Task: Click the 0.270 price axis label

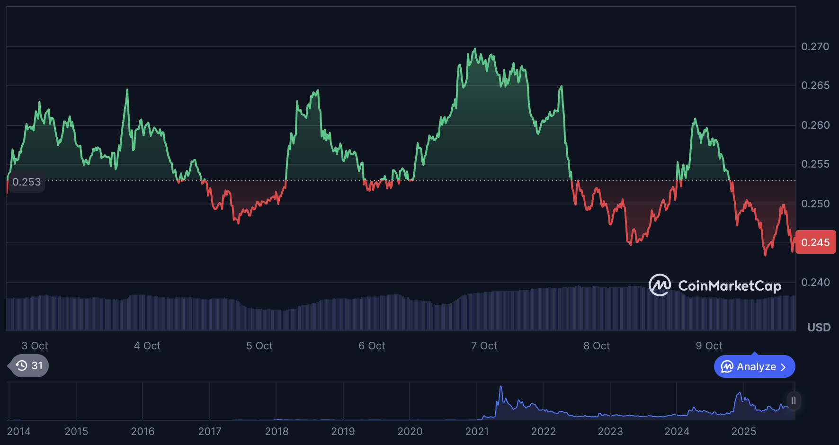Action: coord(815,46)
